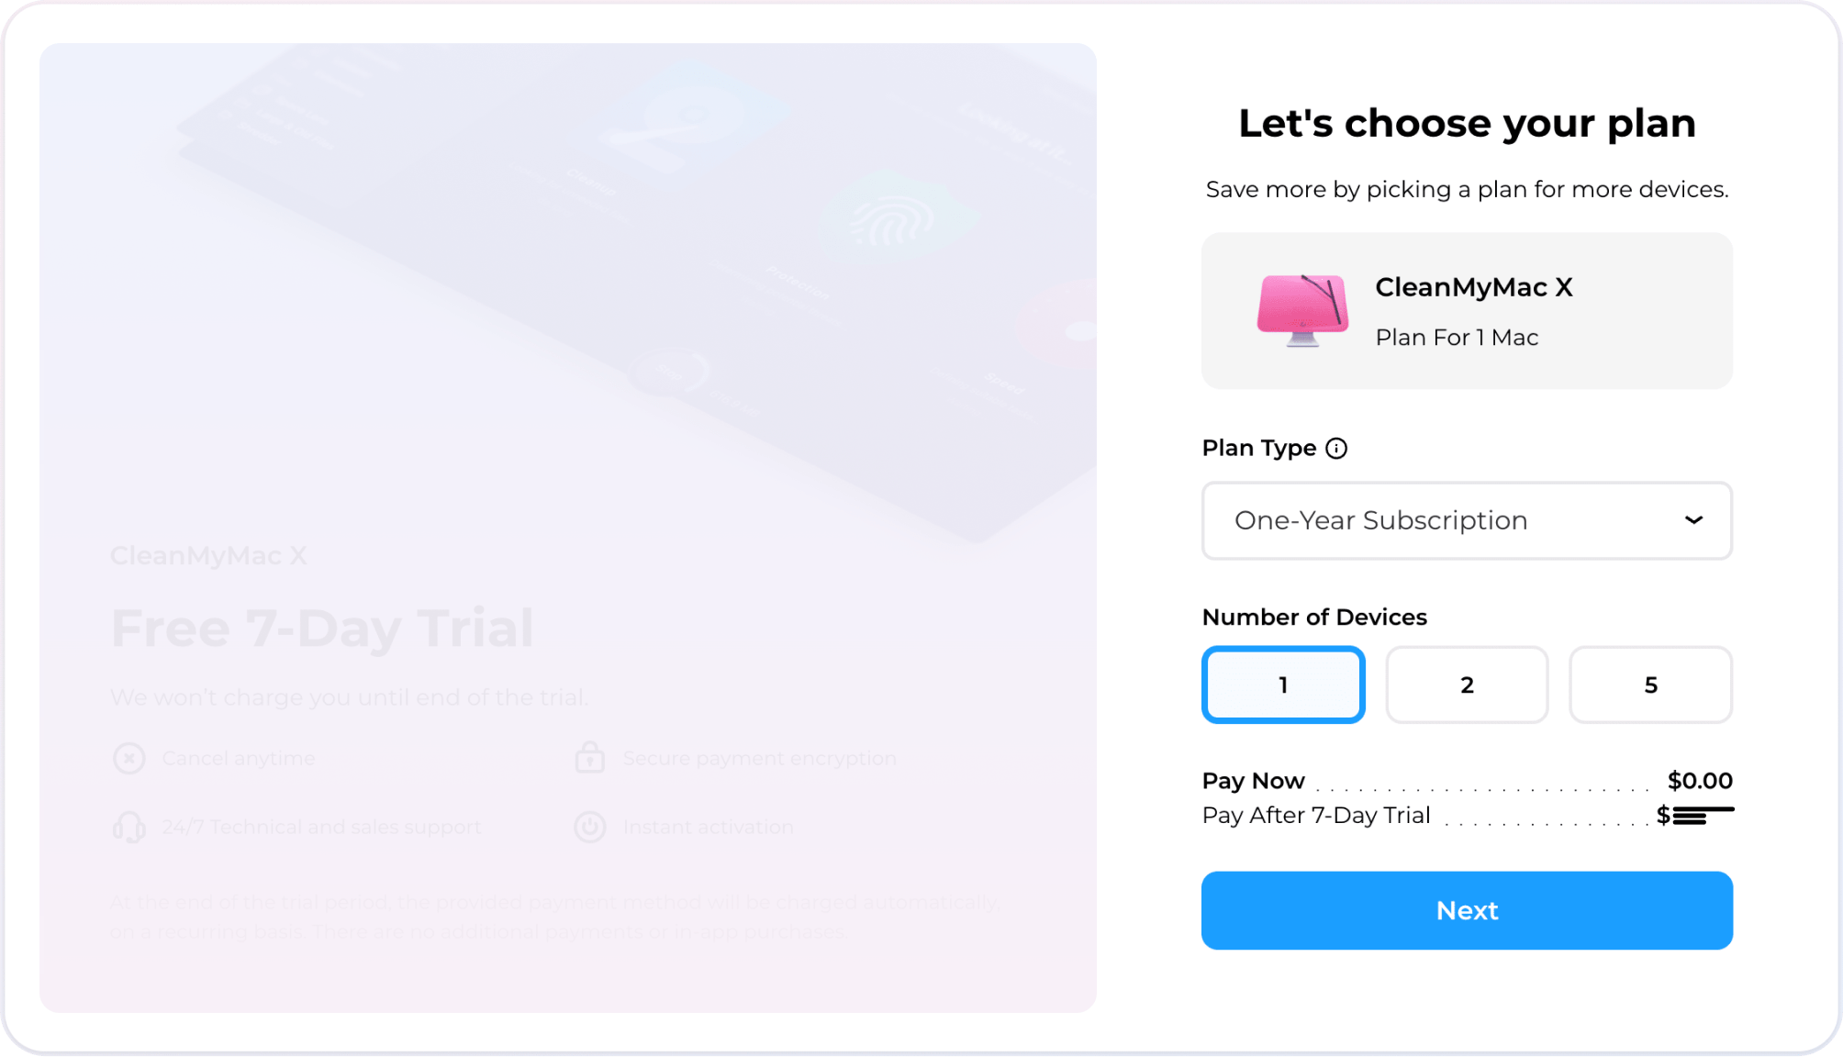Click the Free 7-Day Trial heading
Screen dimensions: 1843x1057
(x=322, y=629)
